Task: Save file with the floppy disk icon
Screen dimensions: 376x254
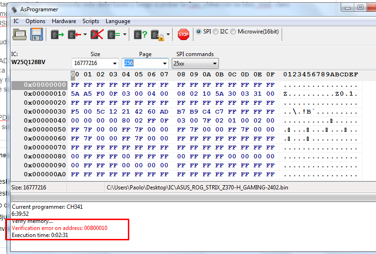Action: pyautogui.click(x=37, y=34)
